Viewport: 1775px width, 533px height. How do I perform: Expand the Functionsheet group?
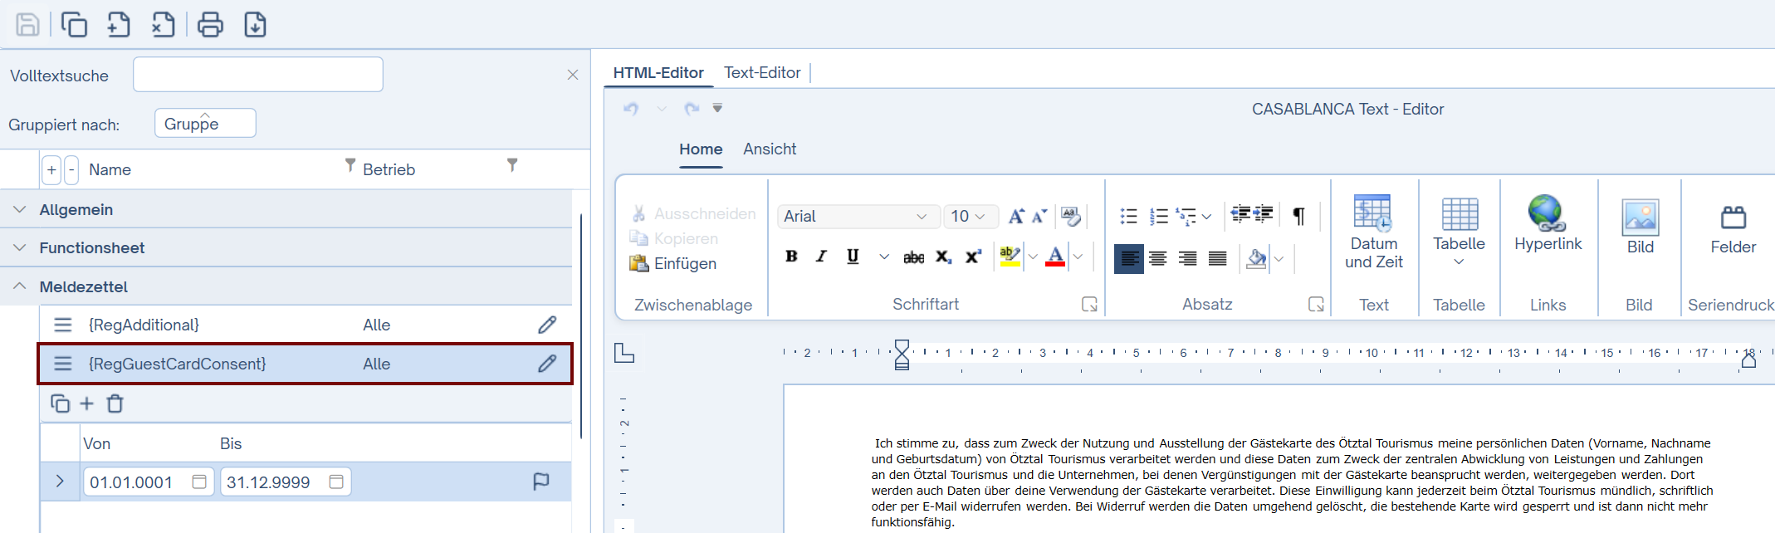[x=20, y=247]
